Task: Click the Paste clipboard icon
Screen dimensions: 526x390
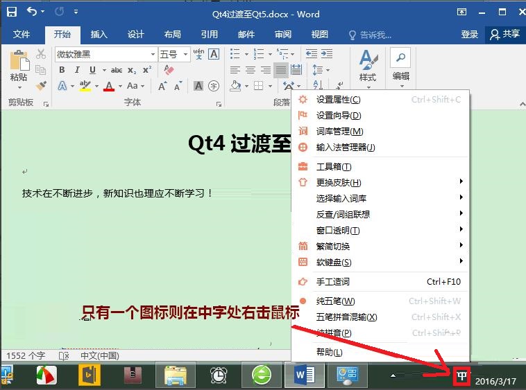Action: click(19, 61)
